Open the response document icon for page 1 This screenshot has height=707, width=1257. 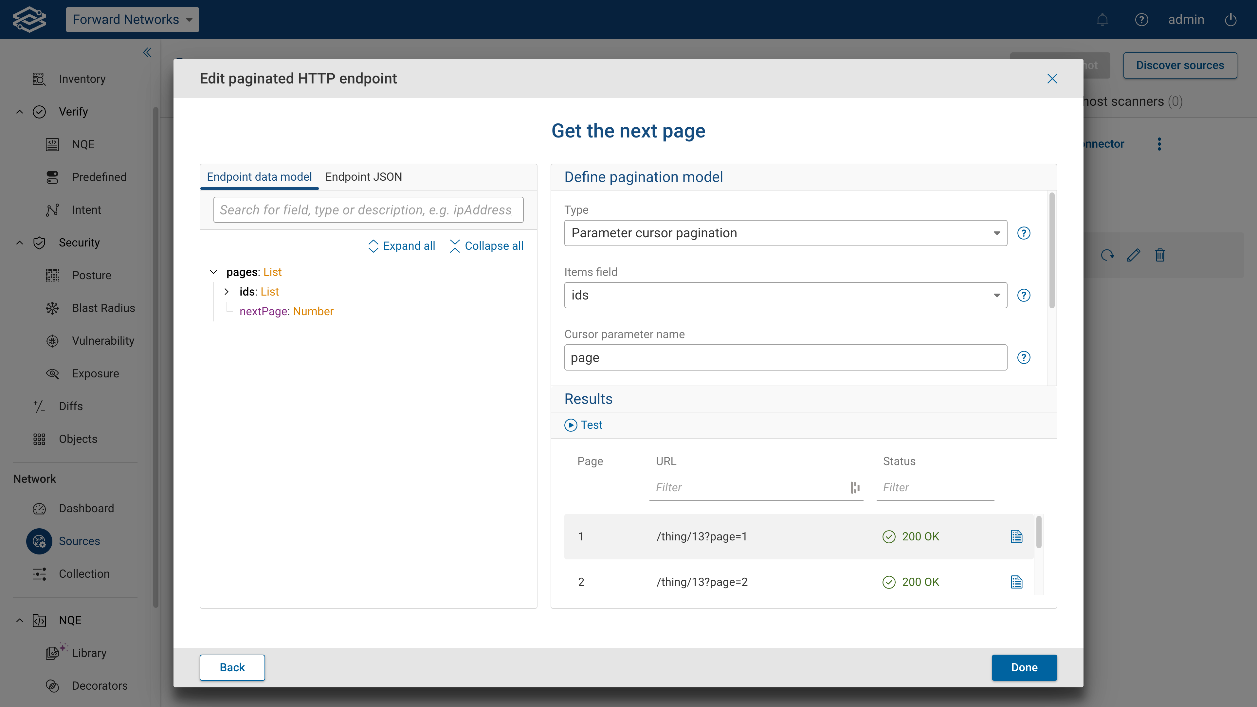click(1016, 536)
